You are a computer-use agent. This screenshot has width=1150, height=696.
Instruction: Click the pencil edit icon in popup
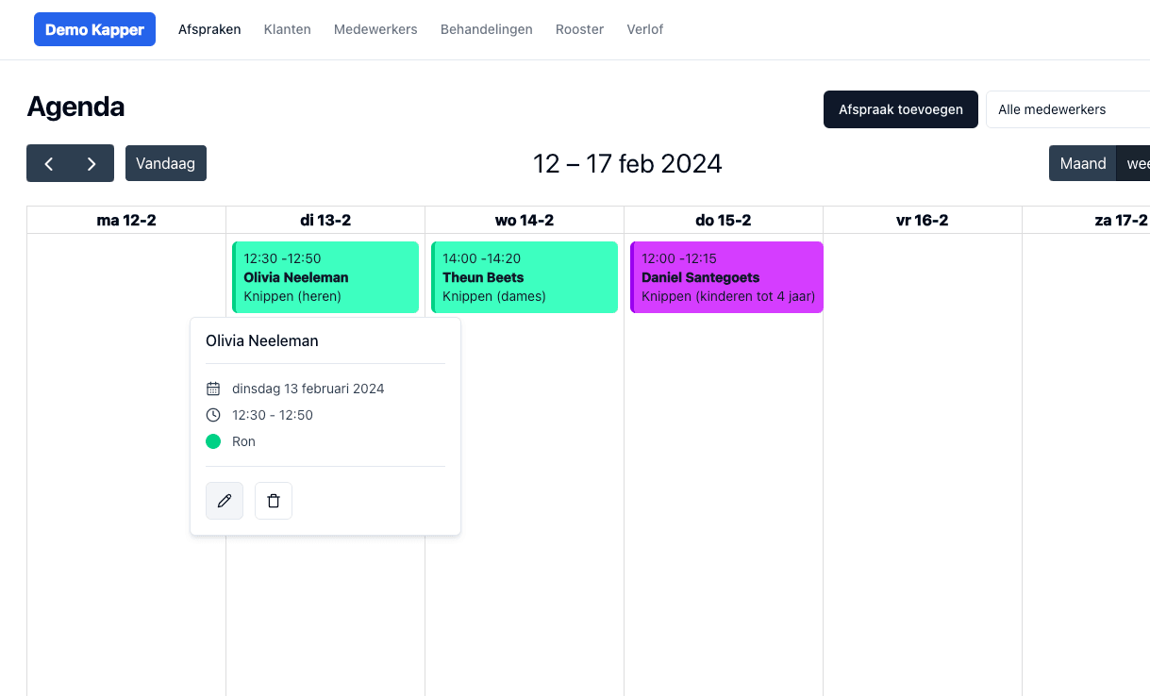point(225,501)
